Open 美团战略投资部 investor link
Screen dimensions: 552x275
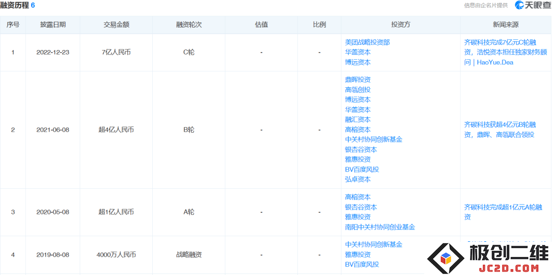coord(367,42)
